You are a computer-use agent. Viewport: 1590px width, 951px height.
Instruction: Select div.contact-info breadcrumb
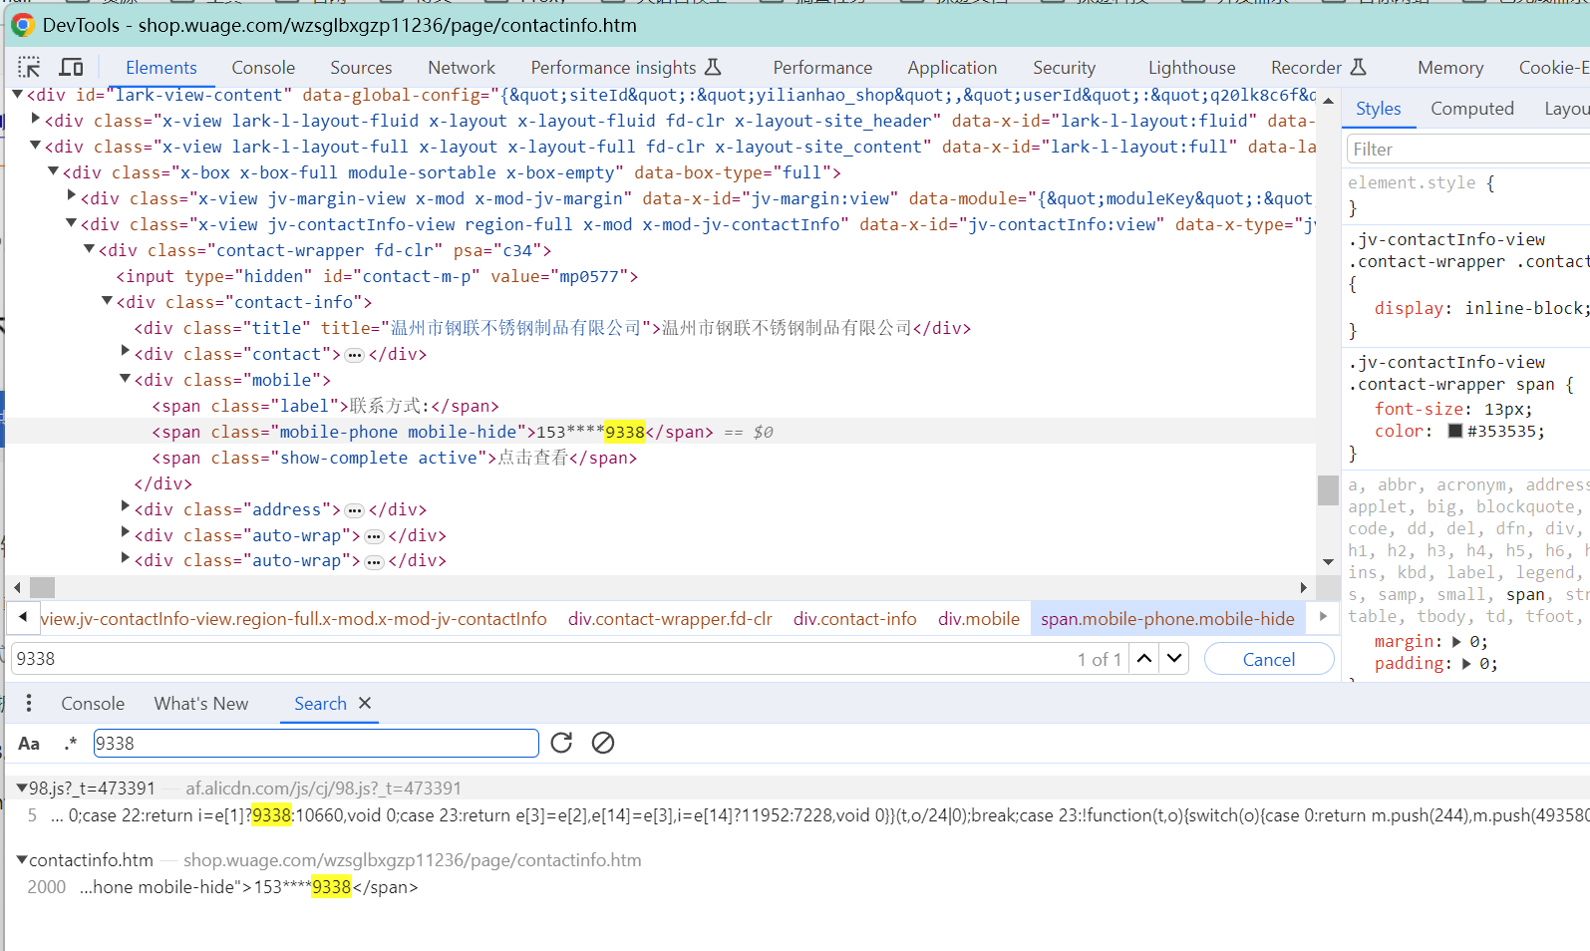[855, 619]
